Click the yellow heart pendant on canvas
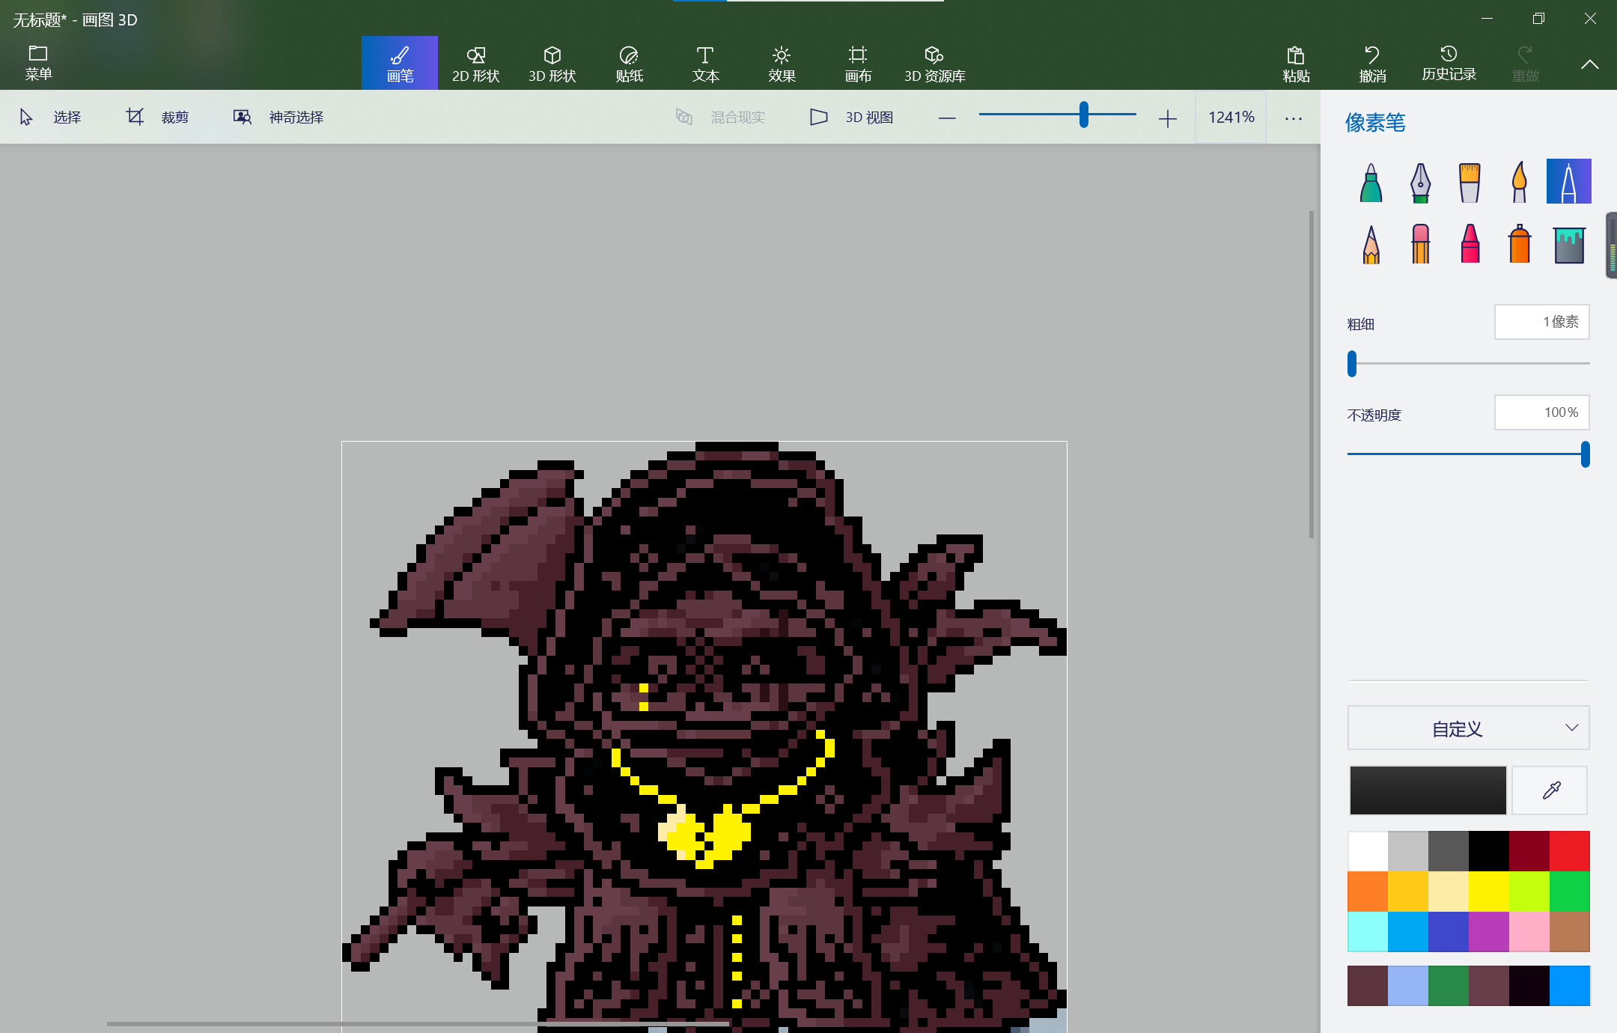This screenshot has width=1617, height=1033. click(x=704, y=835)
